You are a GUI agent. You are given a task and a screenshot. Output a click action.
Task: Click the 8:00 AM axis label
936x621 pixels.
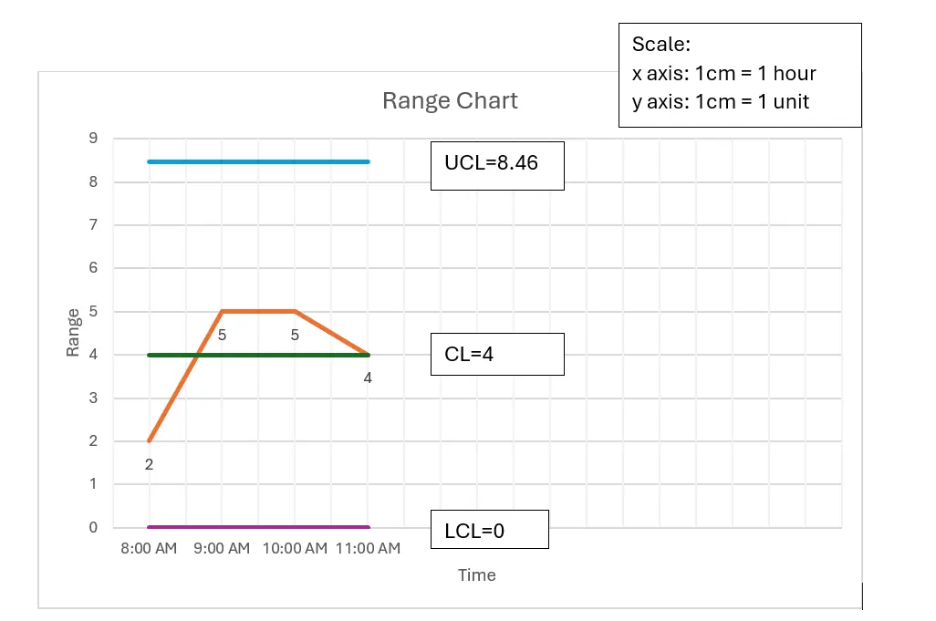pyautogui.click(x=149, y=549)
